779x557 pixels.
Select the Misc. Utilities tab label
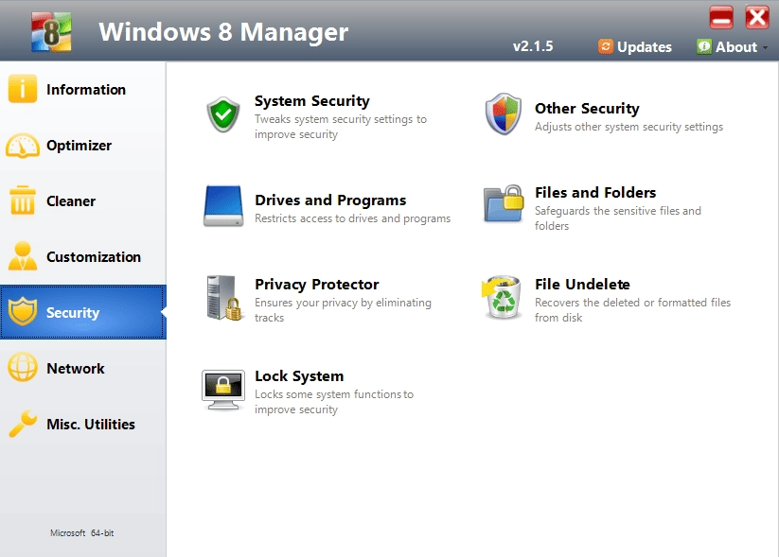point(91,424)
